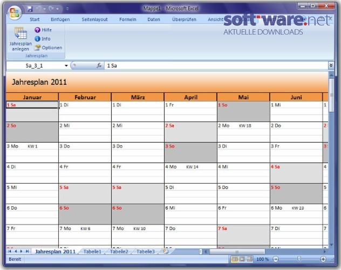Go to the previous sheet tab arrow
This screenshot has height=270, width=341.
pos(16,251)
